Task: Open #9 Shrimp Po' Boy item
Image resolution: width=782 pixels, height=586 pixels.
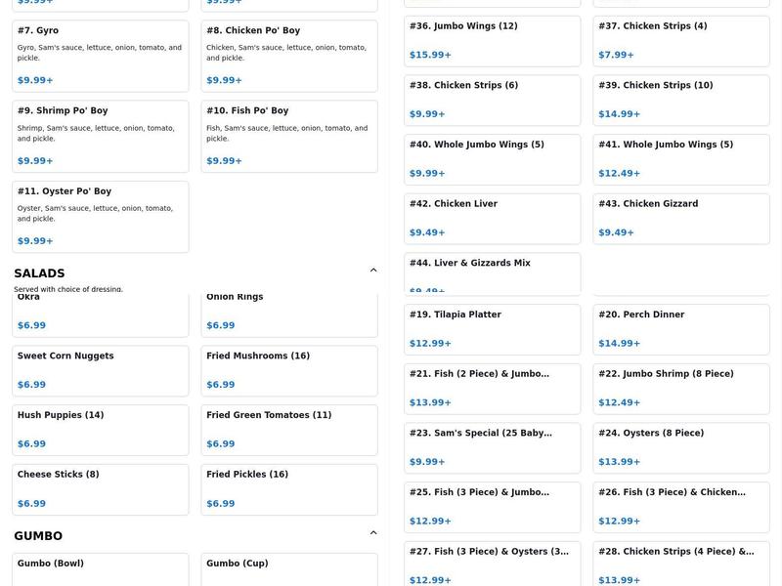Action: [100, 136]
